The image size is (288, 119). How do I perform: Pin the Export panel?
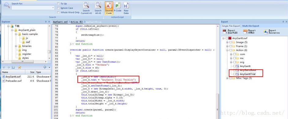pyautogui.click(x=283, y=22)
